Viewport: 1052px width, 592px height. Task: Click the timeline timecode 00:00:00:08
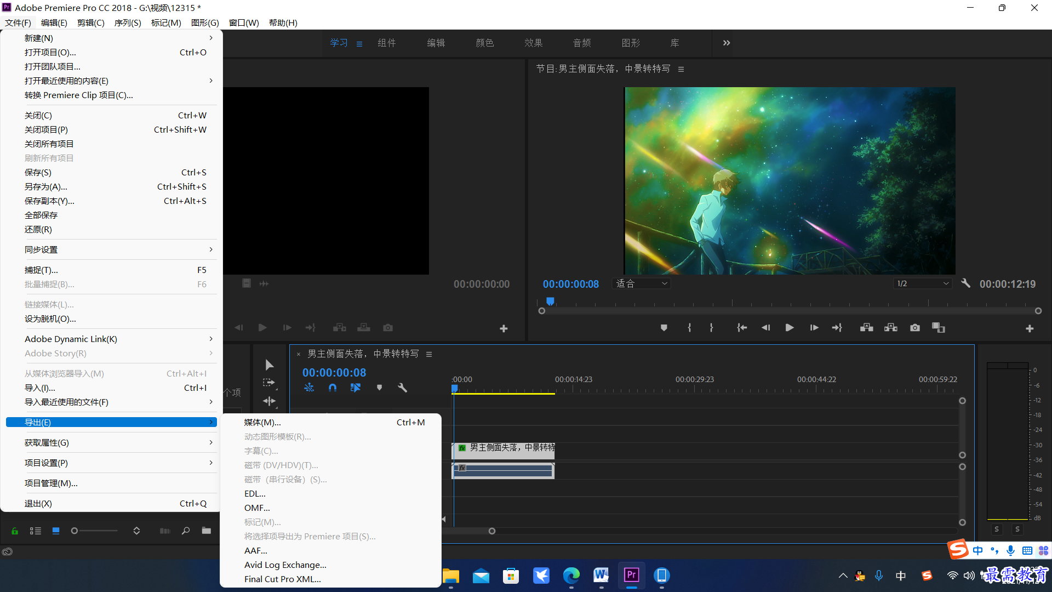click(x=334, y=373)
